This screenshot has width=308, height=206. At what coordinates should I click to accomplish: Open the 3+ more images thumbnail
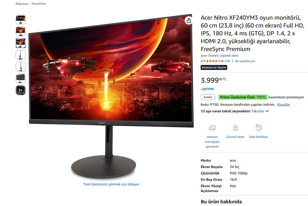pos(21,90)
